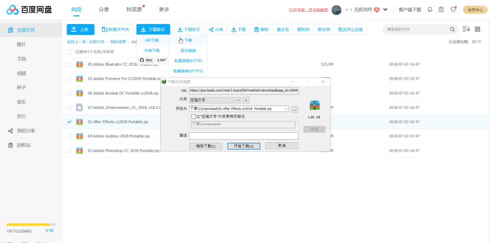490x243 pixels.
Task: Click the Baidu Netdisk logo
Action: [29, 10]
